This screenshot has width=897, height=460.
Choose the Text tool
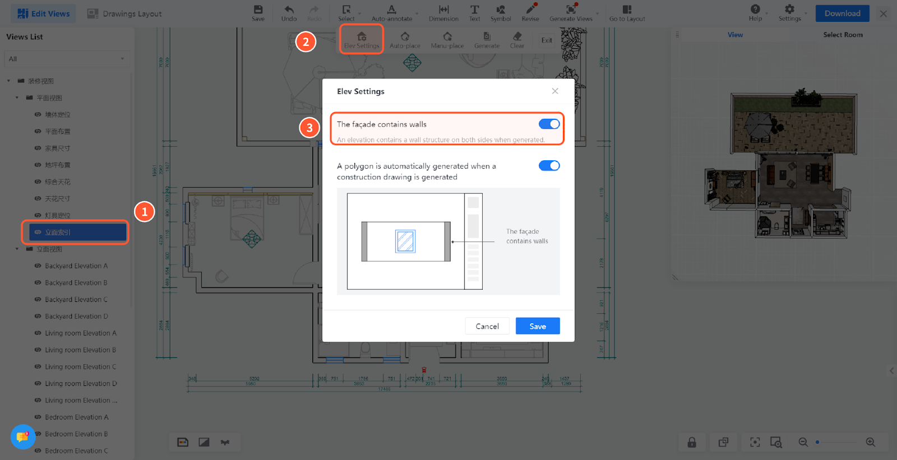[x=474, y=10]
